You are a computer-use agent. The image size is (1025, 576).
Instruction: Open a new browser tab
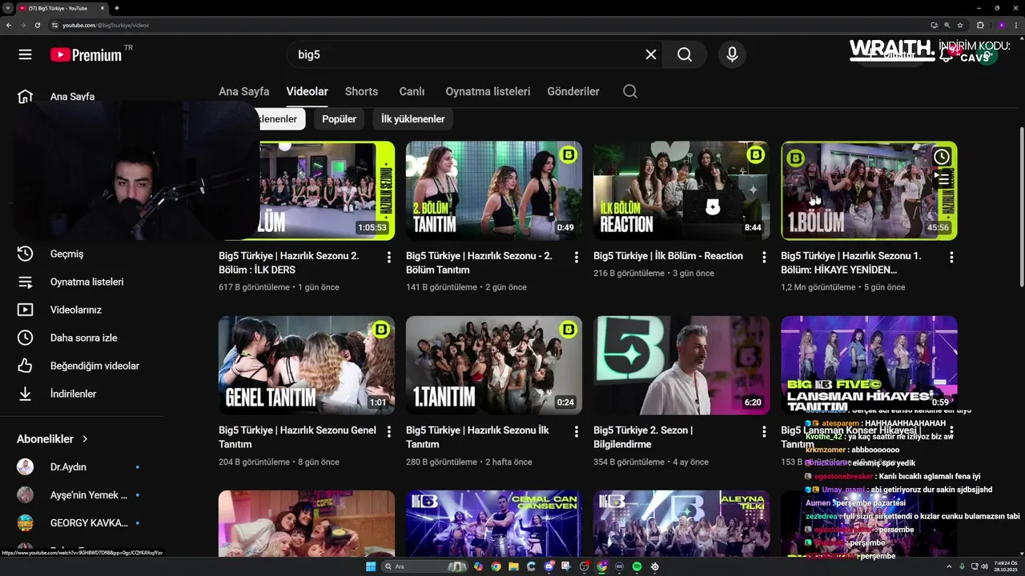(117, 8)
